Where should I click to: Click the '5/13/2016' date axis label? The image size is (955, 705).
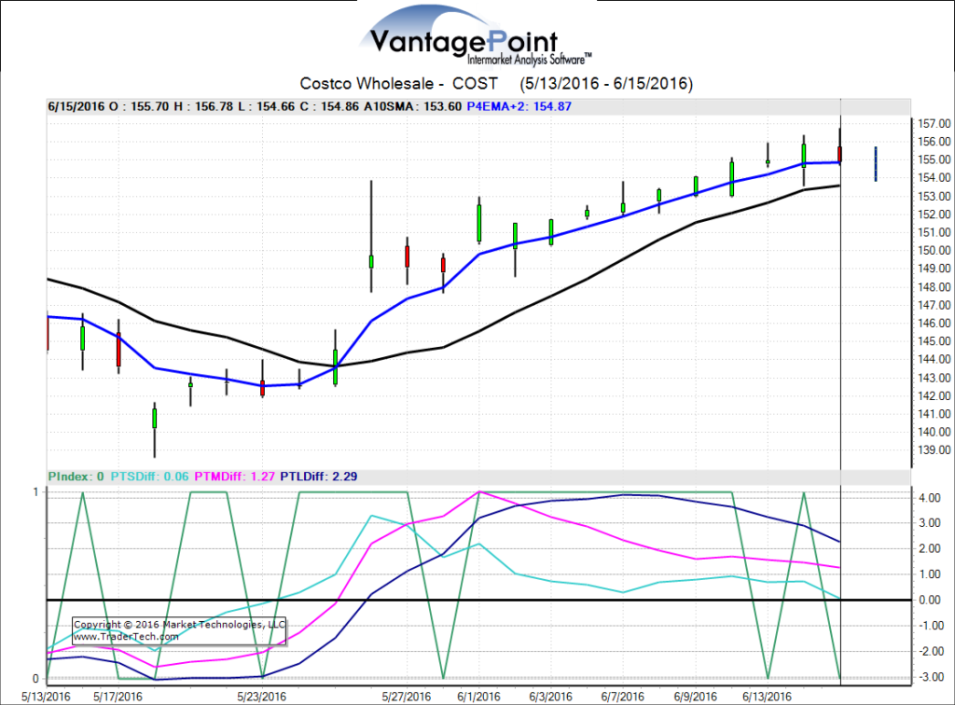(47, 697)
